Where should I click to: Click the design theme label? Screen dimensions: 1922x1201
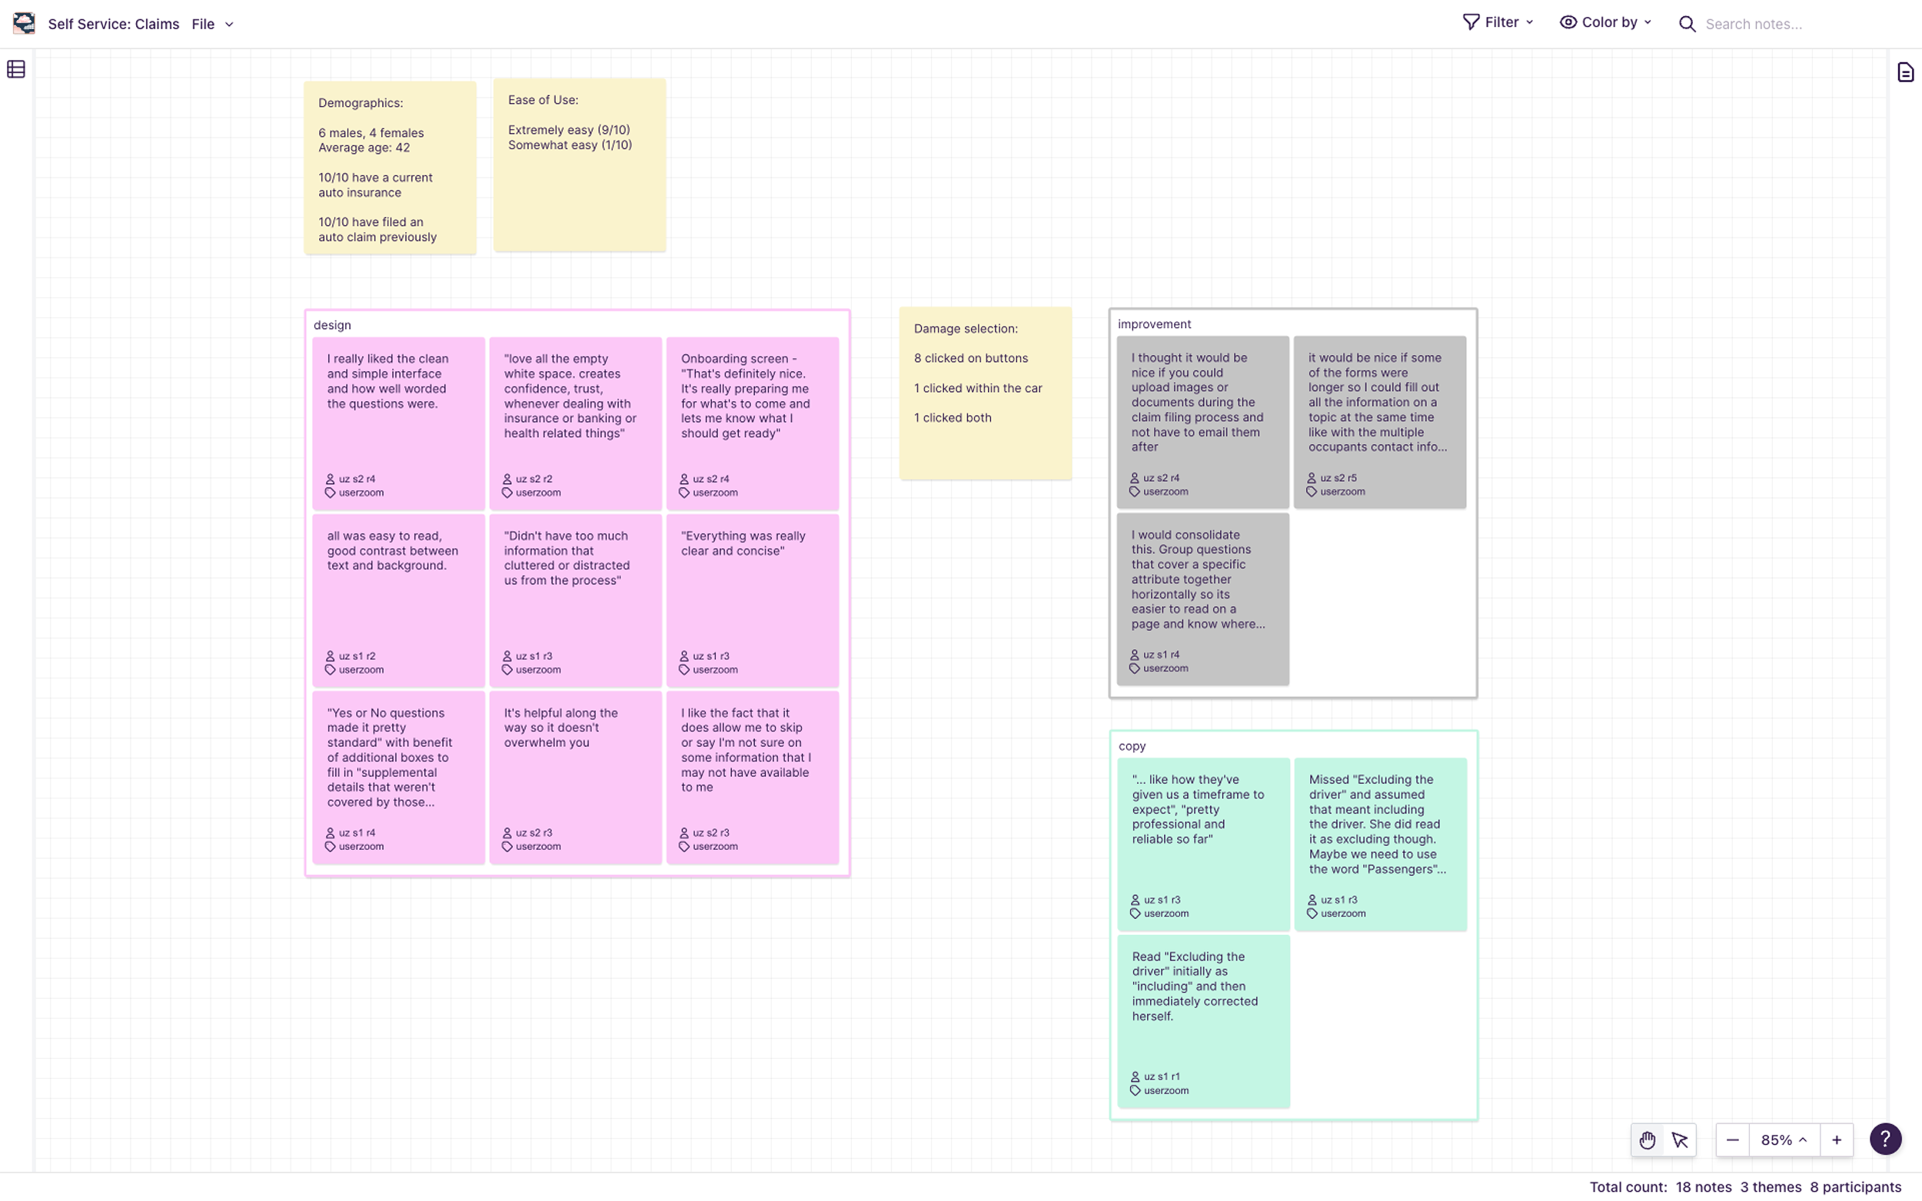332,325
